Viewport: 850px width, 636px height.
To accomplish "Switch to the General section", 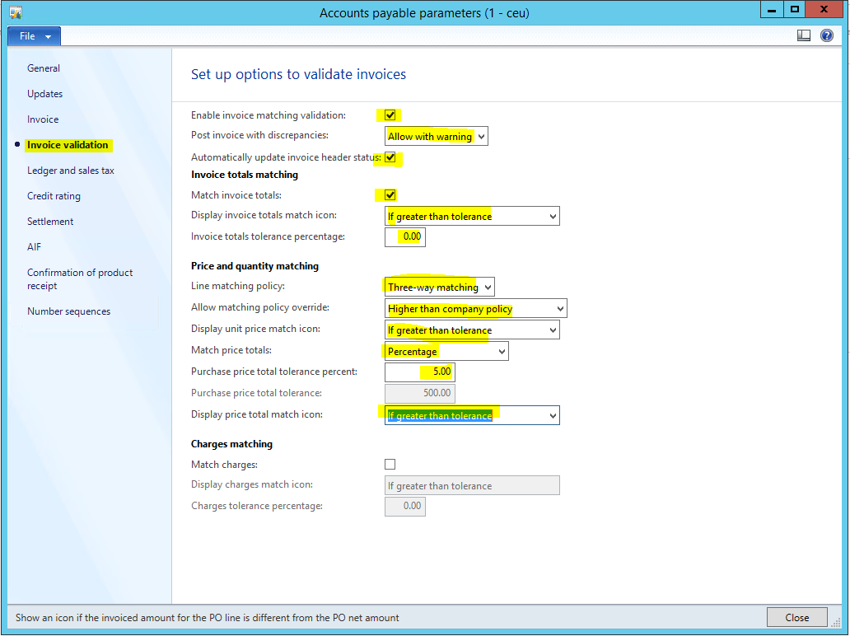I will click(x=44, y=68).
